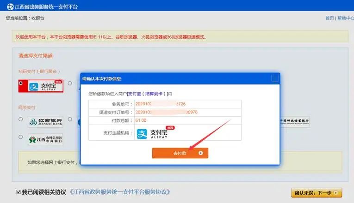Open the 首页 home link
Image resolution: width=354 pixels, height=203 pixels.
pyautogui.click(x=329, y=18)
